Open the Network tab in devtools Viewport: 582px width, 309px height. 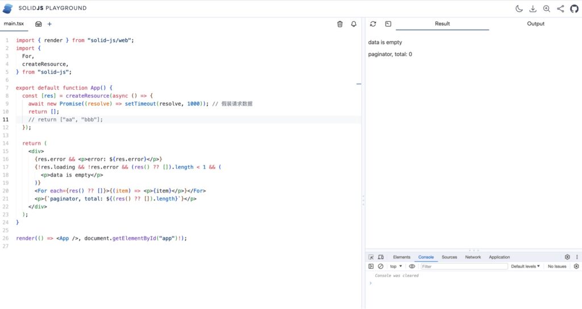[473, 257]
